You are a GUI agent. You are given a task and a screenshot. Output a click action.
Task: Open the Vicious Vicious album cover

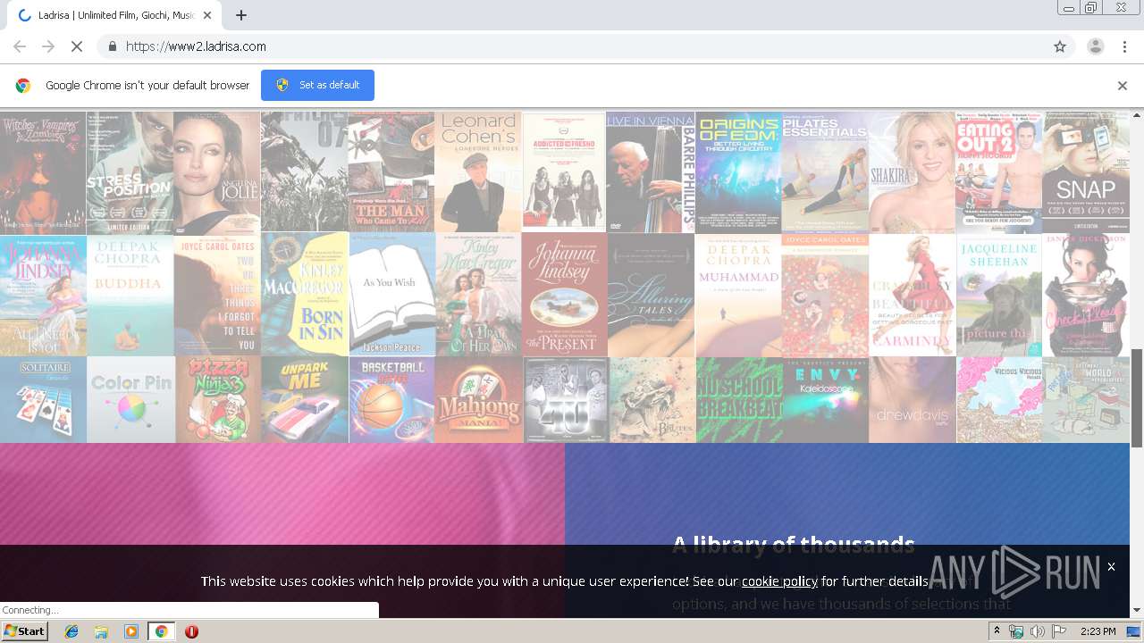pyautogui.click(x=998, y=400)
